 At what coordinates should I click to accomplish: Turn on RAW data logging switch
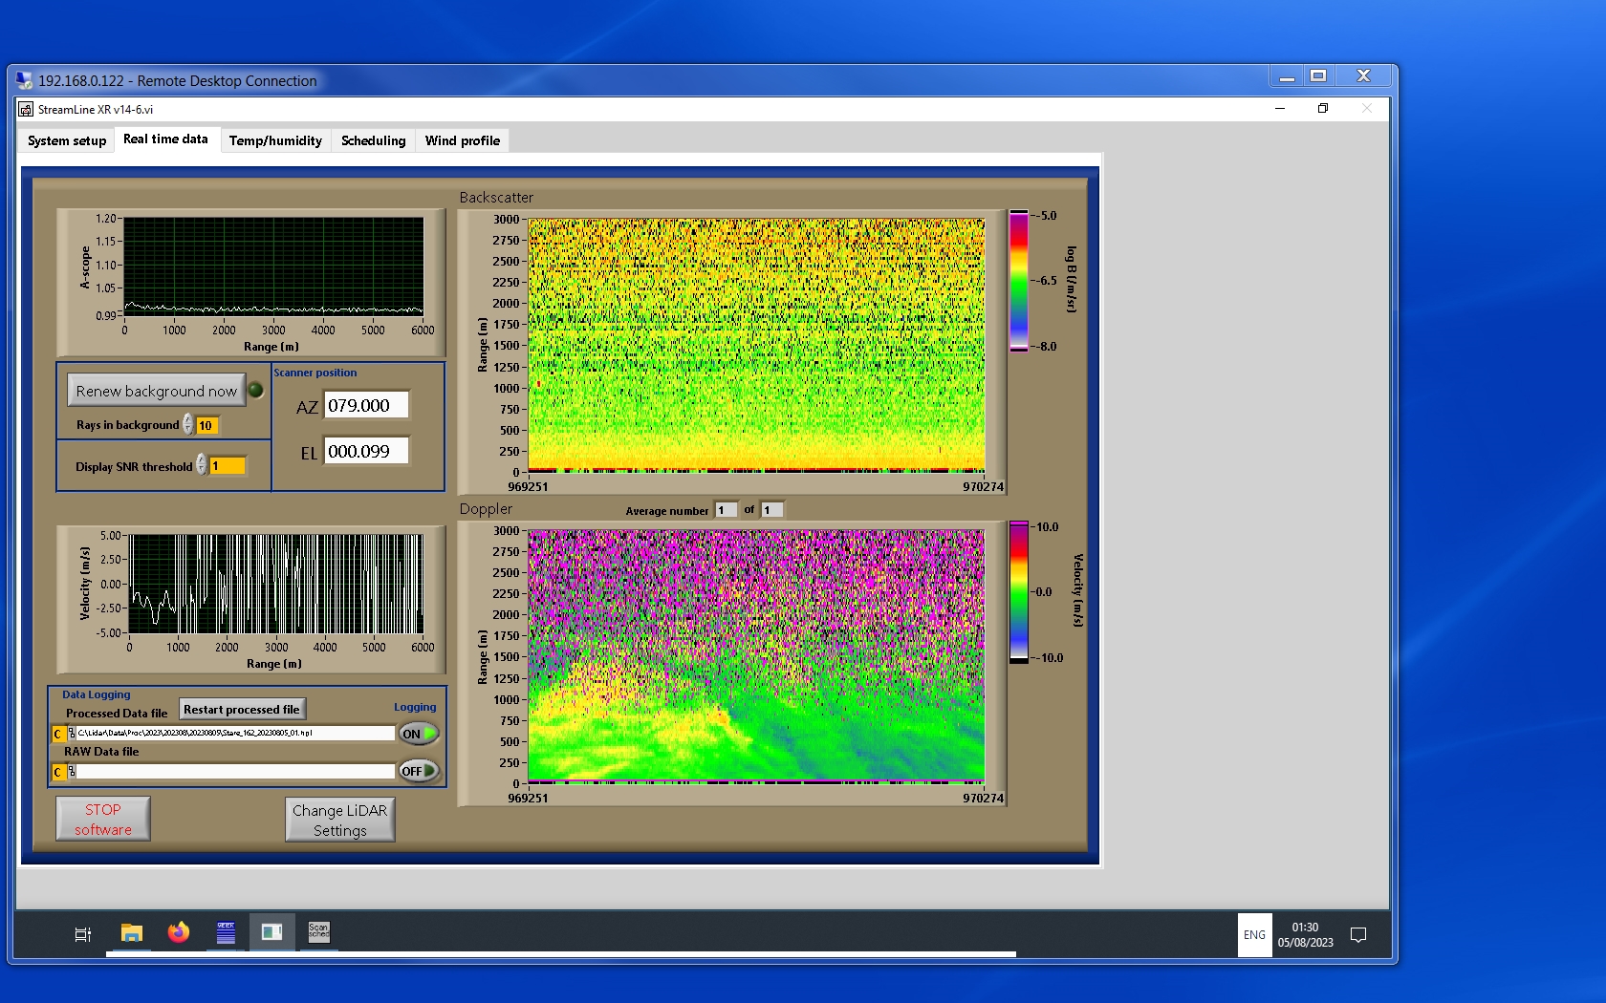[419, 771]
